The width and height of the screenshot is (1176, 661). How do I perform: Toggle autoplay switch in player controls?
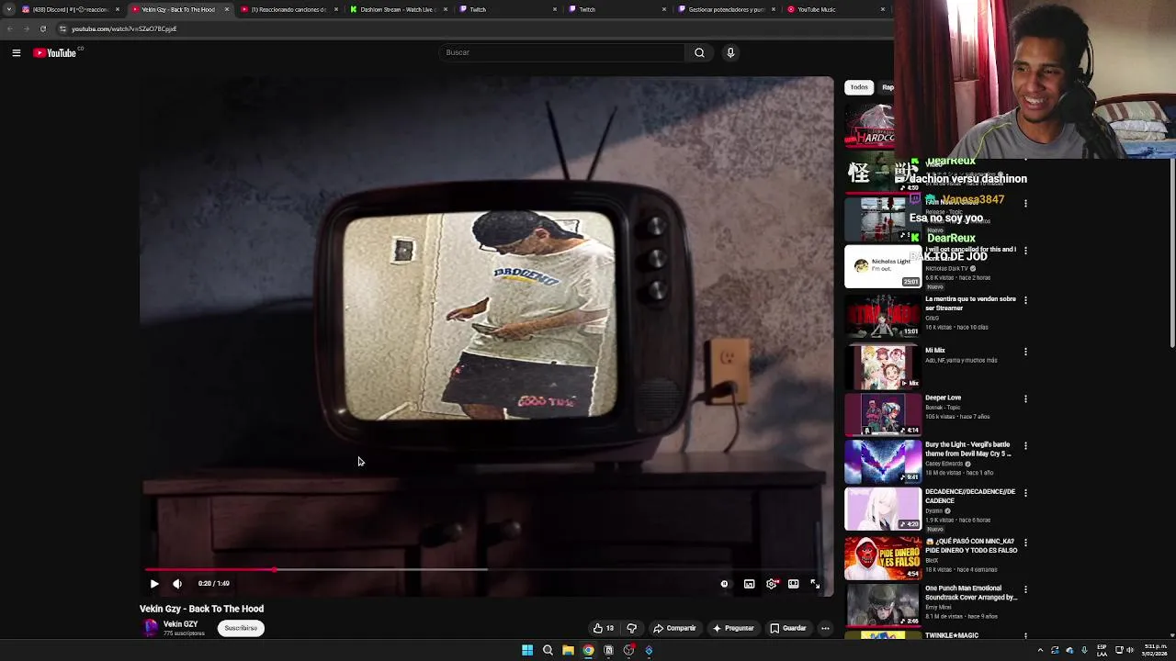(x=724, y=584)
